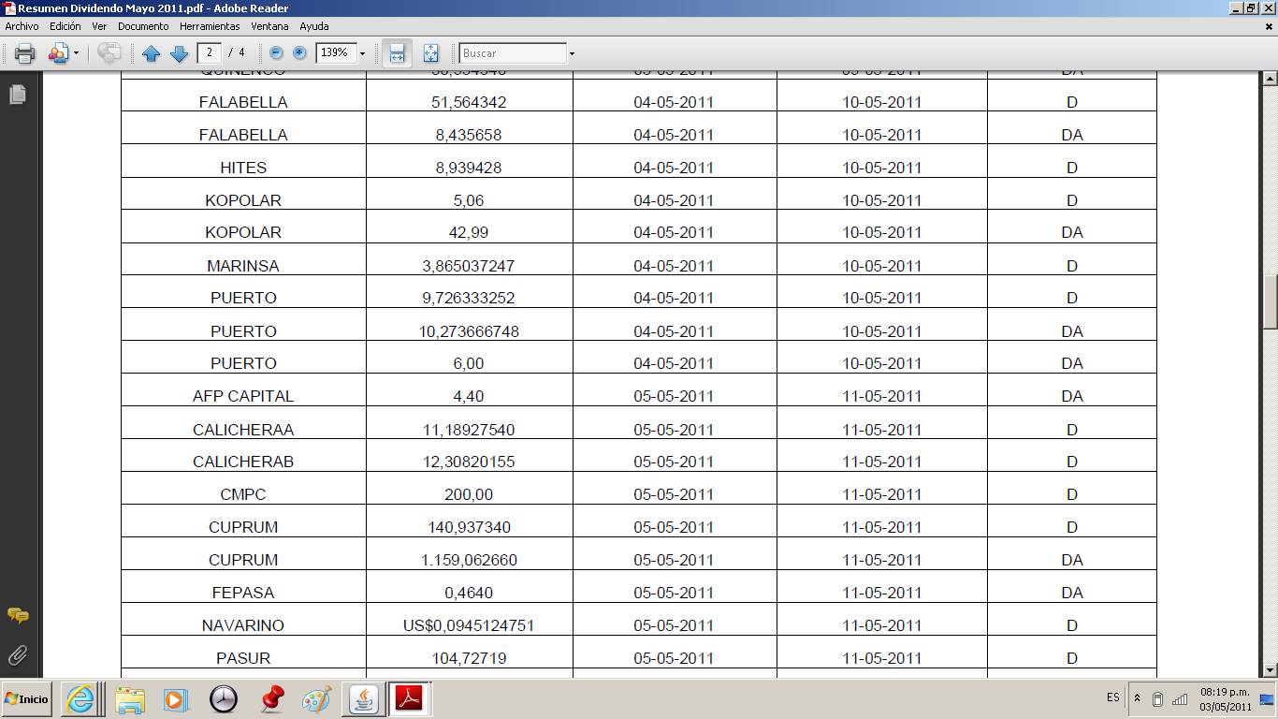The height and width of the screenshot is (719, 1278).
Task: Switch to the Java app in the taskbar
Action: pyautogui.click(x=362, y=698)
